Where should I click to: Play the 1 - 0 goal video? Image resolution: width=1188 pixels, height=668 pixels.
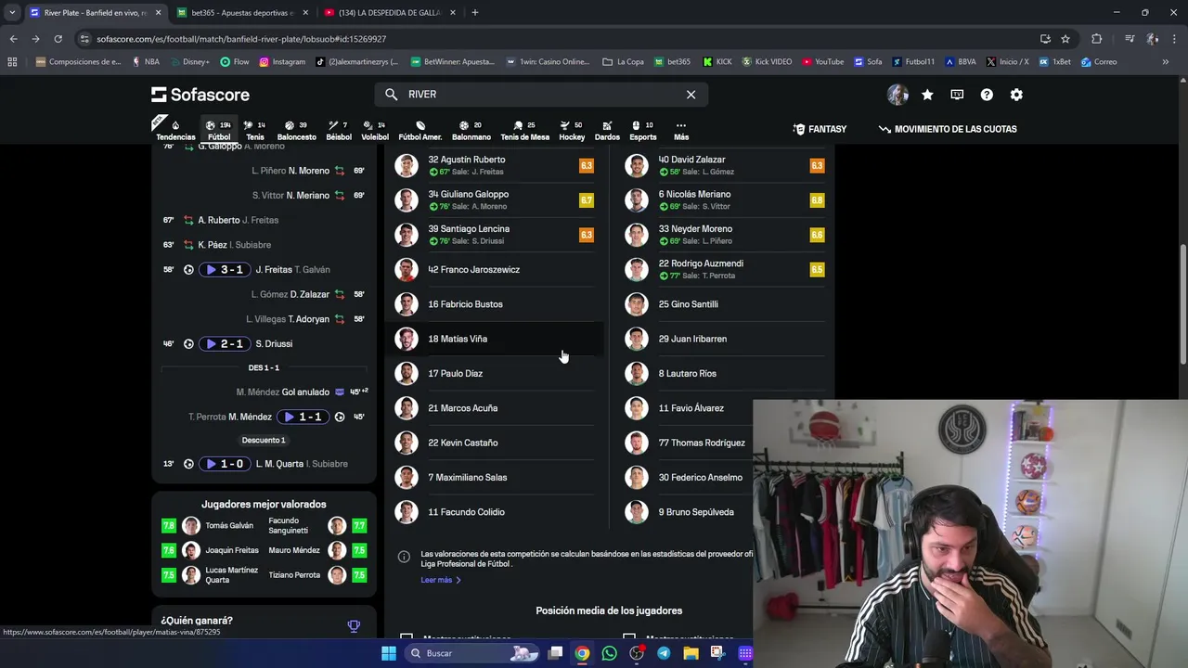tap(226, 464)
